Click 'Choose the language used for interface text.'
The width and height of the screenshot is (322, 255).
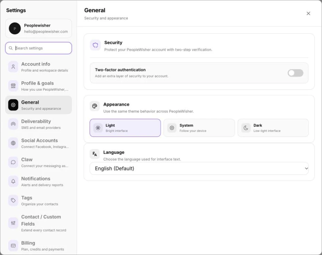pyautogui.click(x=142, y=159)
